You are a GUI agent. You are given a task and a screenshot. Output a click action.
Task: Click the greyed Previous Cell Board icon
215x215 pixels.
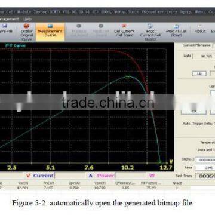[x=79, y=26]
